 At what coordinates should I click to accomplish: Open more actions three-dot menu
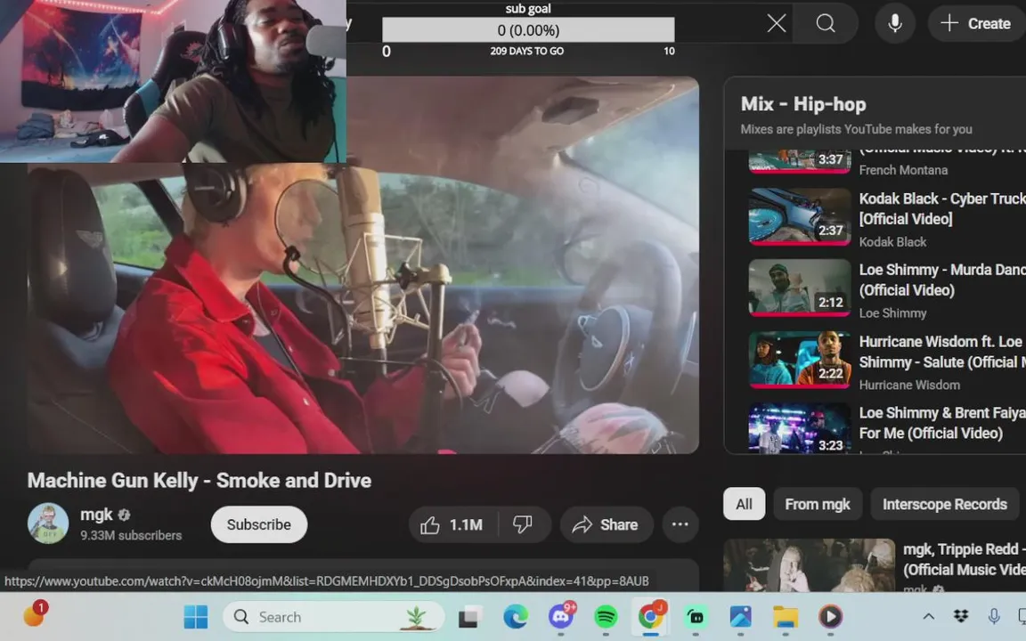coord(680,524)
